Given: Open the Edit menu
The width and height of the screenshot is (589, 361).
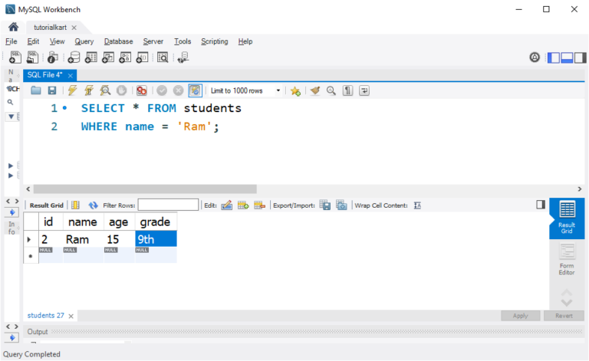Looking at the screenshot, I should (x=33, y=41).
